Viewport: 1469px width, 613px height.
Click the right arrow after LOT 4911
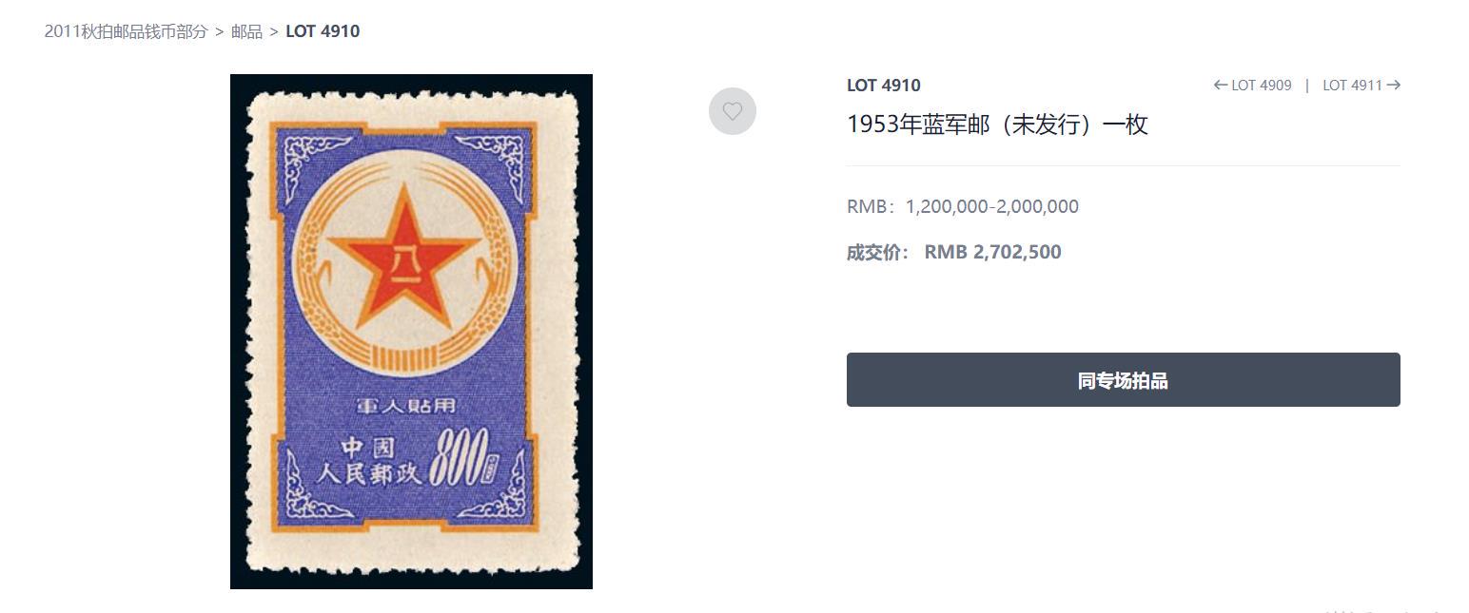pyautogui.click(x=1394, y=85)
